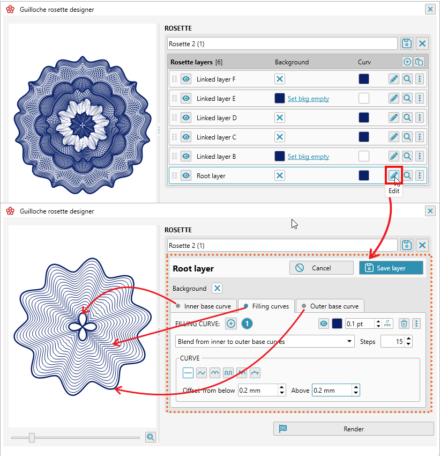Viewport: 440px width, 456px height.
Task: Select the sine wave curve type
Action: point(202,373)
